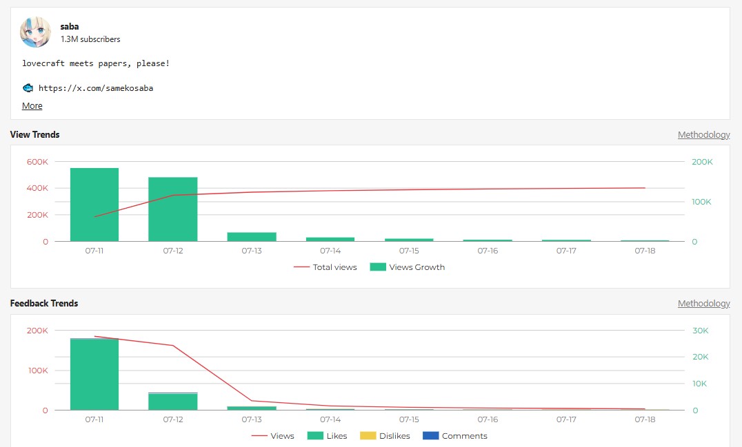
Task: Click the 30K axis label in Feedback Trends
Action: click(701, 331)
